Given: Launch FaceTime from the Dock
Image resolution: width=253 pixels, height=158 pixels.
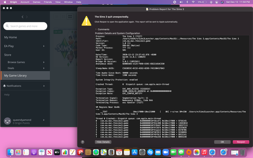Looking at the screenshot, I should 173,152.
